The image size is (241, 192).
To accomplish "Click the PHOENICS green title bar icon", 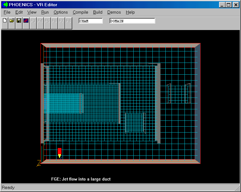I will click(x=5, y=4).
